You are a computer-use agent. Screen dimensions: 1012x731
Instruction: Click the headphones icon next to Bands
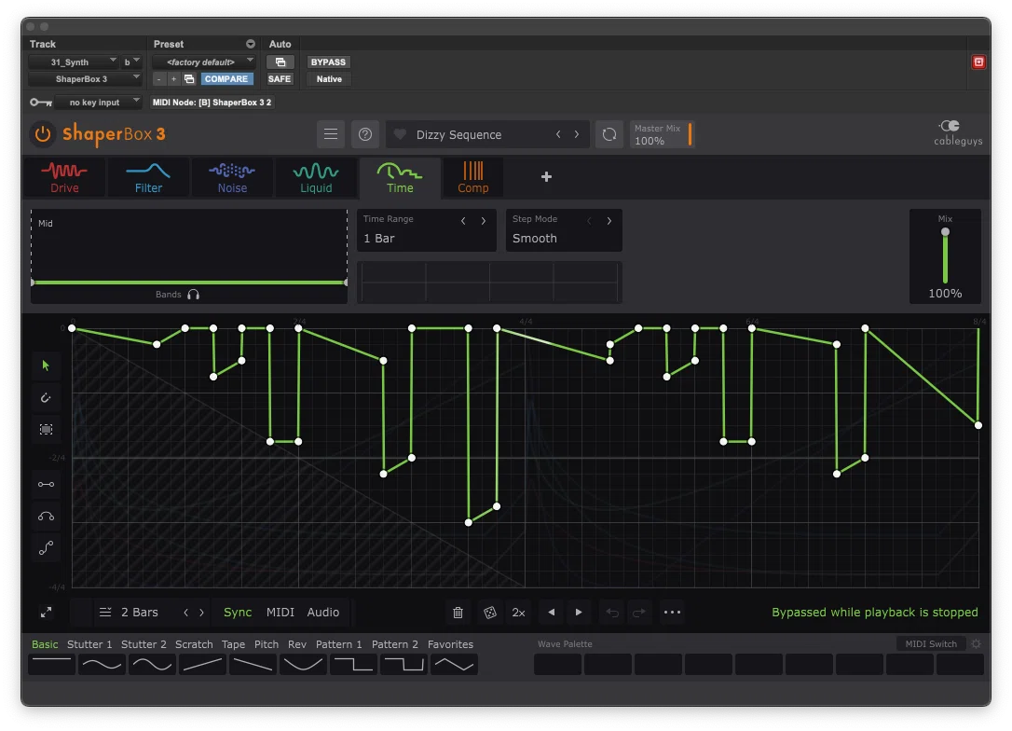pyautogui.click(x=194, y=295)
